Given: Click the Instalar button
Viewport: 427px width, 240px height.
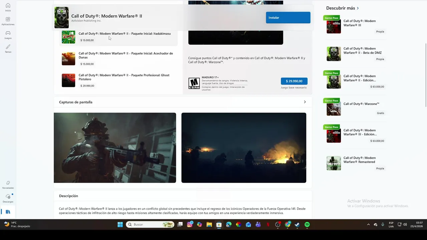Looking at the screenshot, I should pyautogui.click(x=288, y=18).
